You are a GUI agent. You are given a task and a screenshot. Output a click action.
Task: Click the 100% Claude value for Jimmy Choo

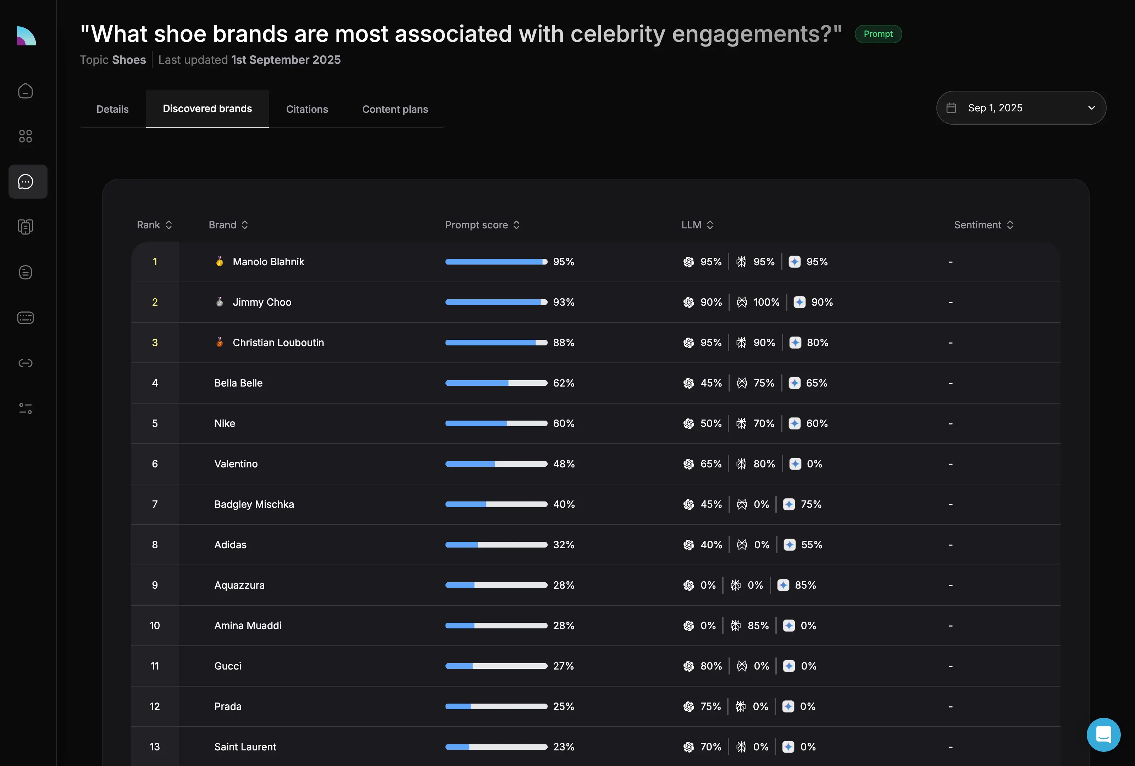[x=766, y=302]
